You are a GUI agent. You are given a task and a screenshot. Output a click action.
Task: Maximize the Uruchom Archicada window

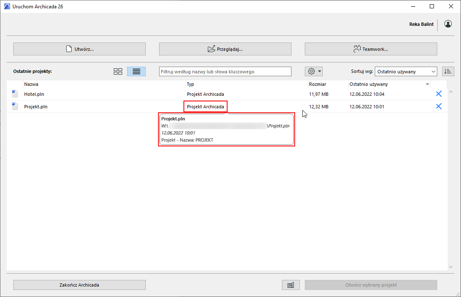click(x=431, y=6)
